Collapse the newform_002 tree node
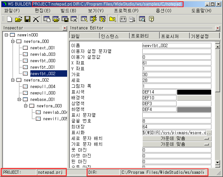Image resolution: width=223 pixels, height=177 pixels. [13, 80]
